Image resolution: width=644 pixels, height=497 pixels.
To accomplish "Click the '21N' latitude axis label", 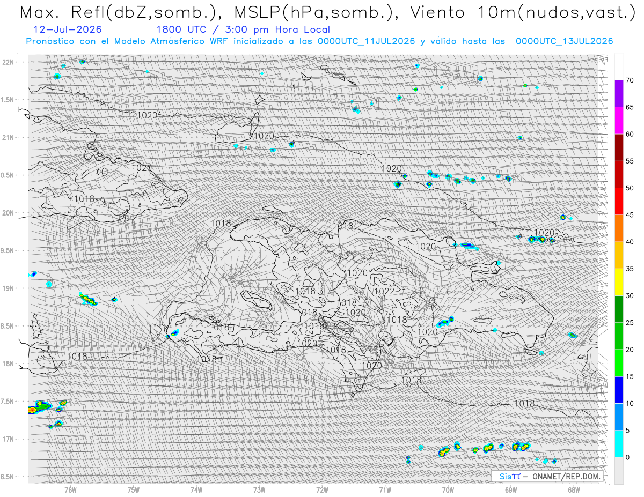I will [9, 137].
